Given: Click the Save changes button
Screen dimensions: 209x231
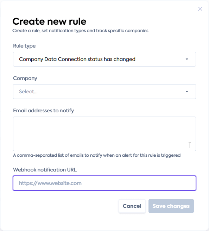Looking at the screenshot, I should click(x=171, y=206).
